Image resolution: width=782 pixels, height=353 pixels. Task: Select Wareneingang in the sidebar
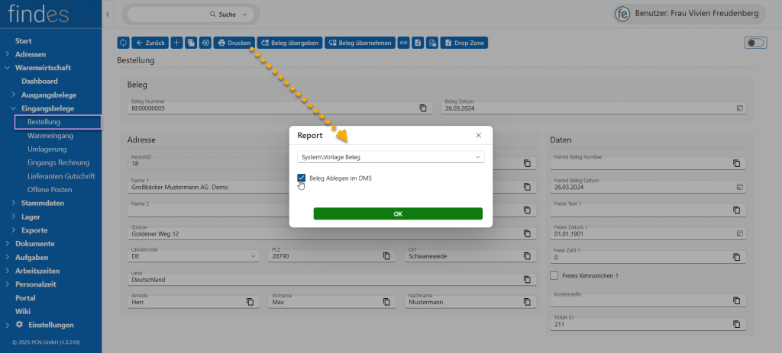coord(50,135)
